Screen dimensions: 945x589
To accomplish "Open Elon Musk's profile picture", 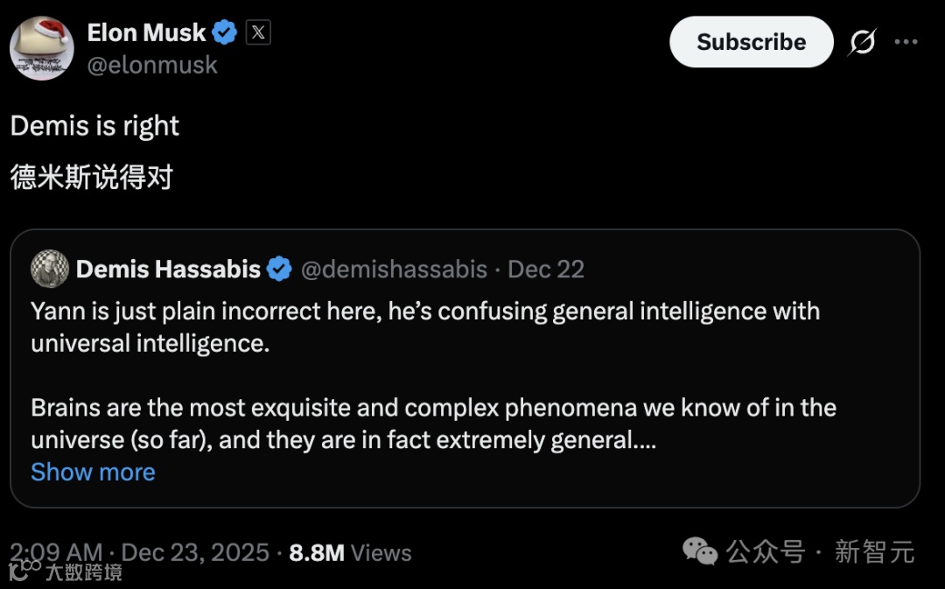I will (x=42, y=48).
